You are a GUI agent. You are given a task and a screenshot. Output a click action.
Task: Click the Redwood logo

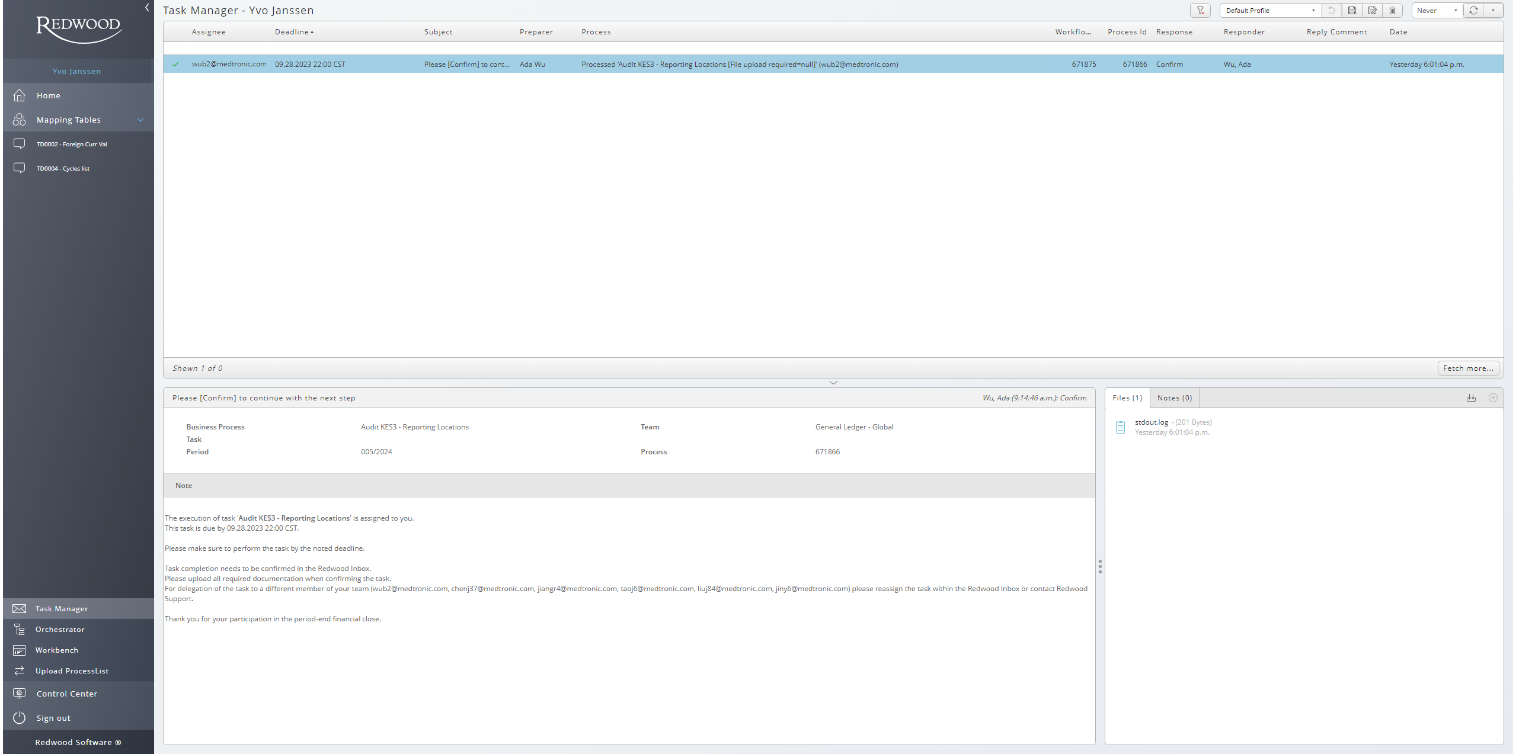[78, 29]
